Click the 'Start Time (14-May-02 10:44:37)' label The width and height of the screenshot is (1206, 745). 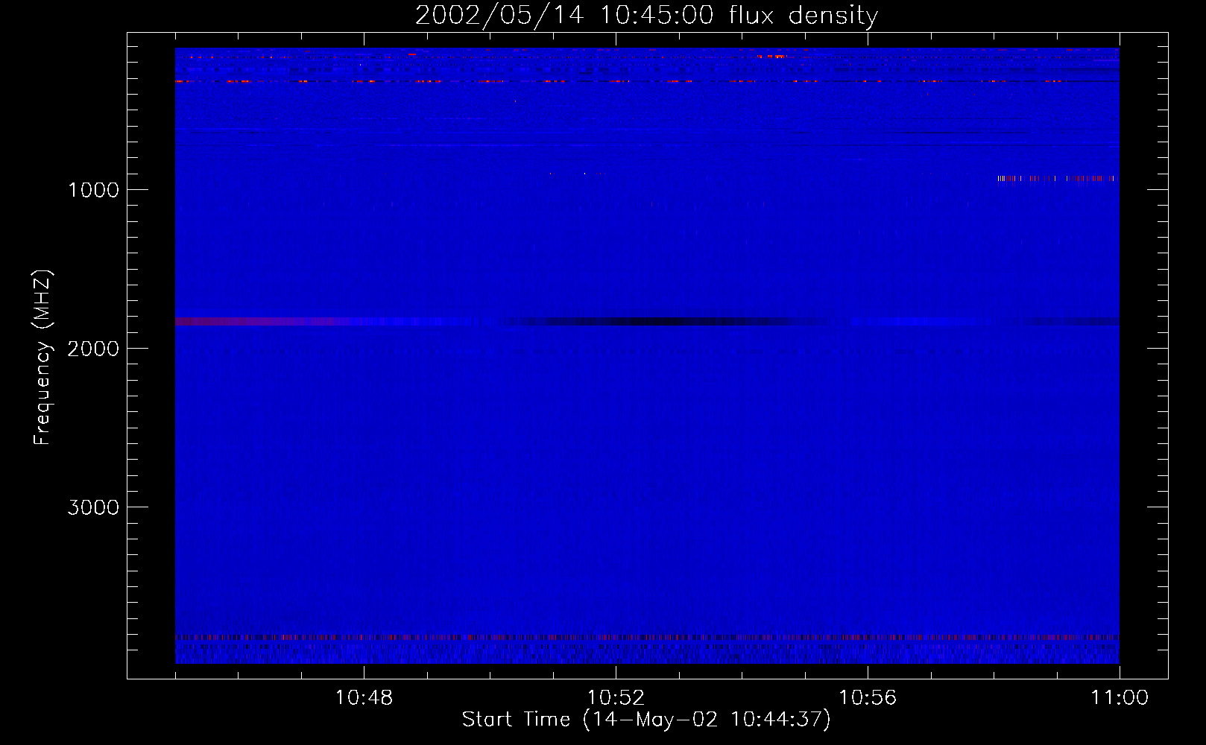tap(646, 720)
